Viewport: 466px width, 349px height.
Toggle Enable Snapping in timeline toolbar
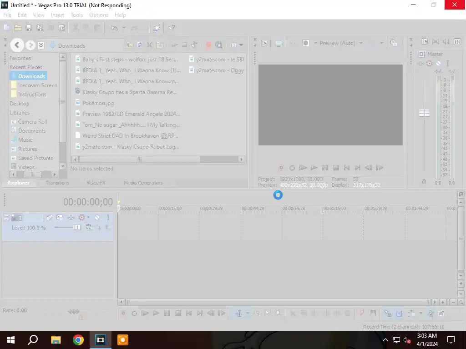pos(388,314)
